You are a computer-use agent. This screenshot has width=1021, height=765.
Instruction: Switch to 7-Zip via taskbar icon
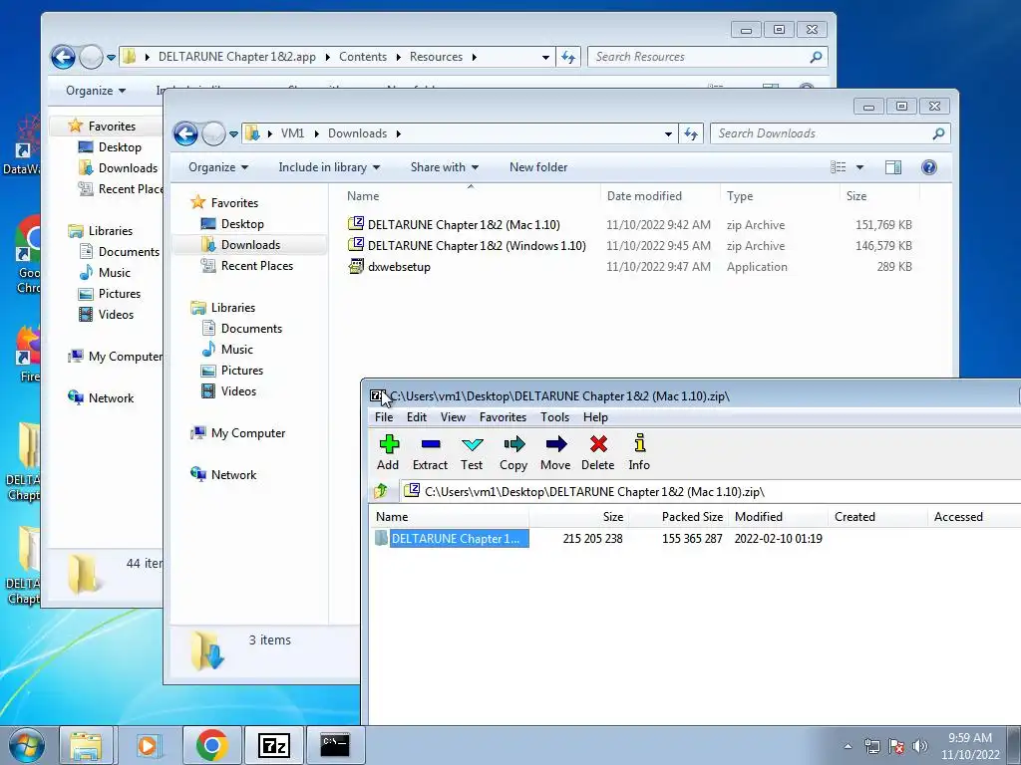(x=273, y=745)
